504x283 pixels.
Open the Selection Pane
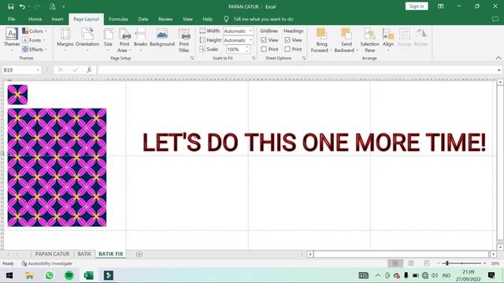click(x=369, y=40)
